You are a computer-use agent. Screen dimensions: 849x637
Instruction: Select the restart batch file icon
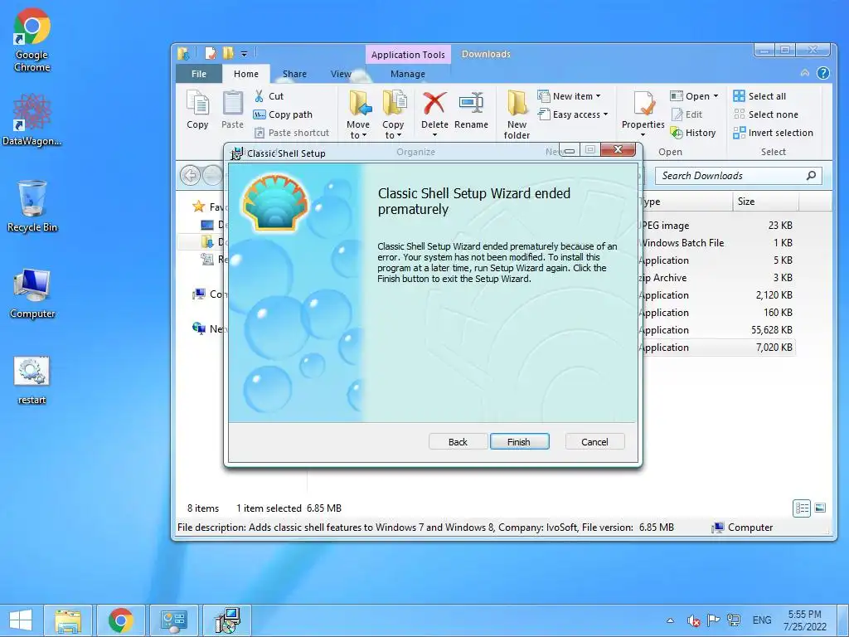[x=32, y=379]
